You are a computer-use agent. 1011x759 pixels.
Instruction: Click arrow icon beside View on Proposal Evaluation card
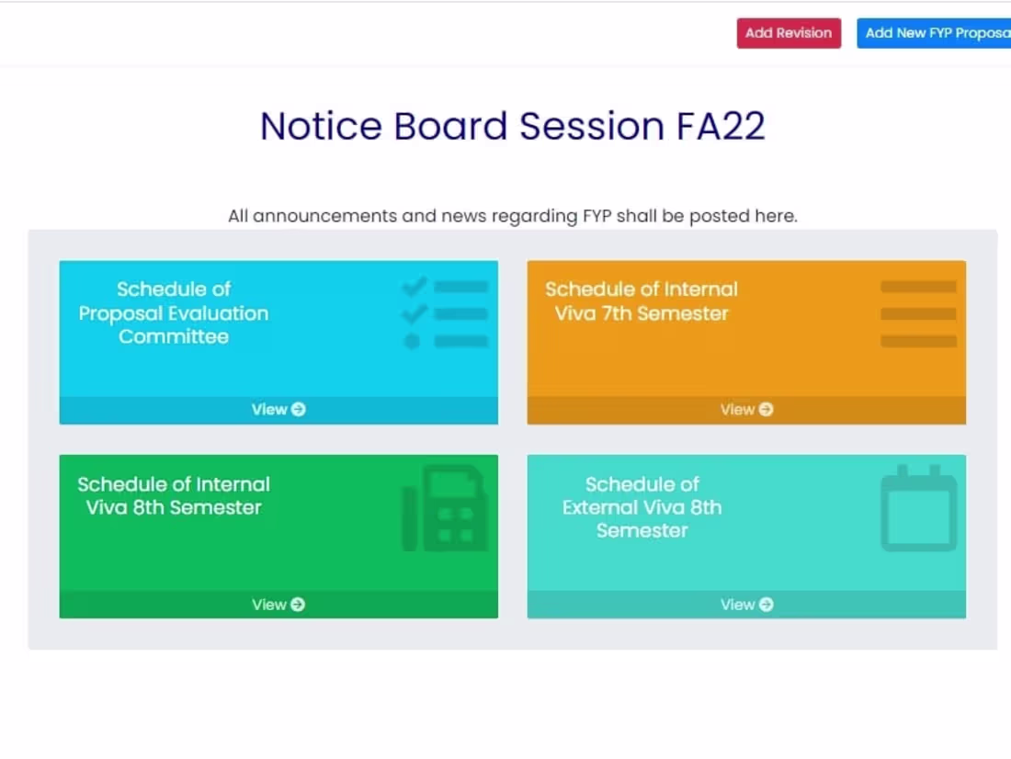coord(299,410)
